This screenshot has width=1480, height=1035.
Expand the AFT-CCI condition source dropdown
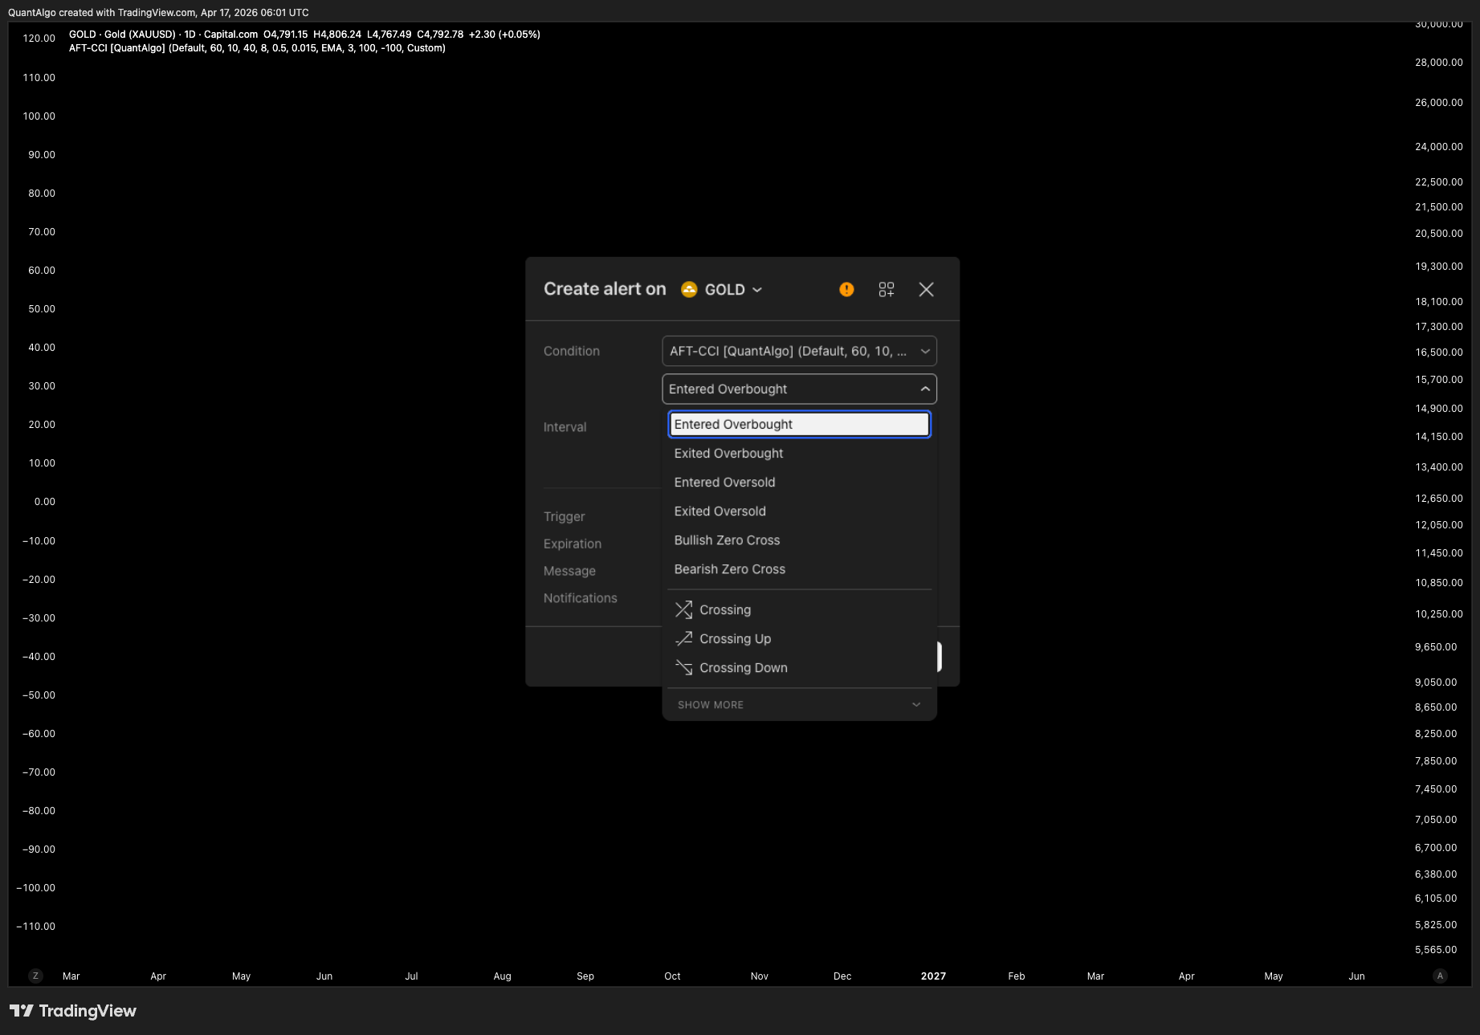tap(799, 351)
